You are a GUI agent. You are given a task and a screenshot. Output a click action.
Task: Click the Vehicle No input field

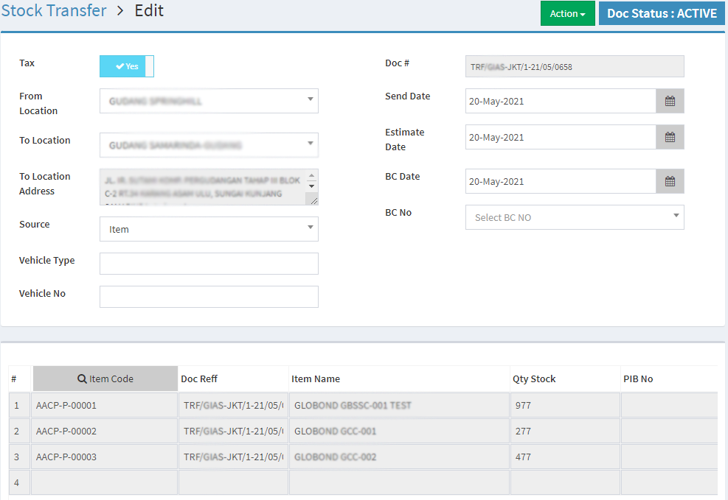pos(209,297)
